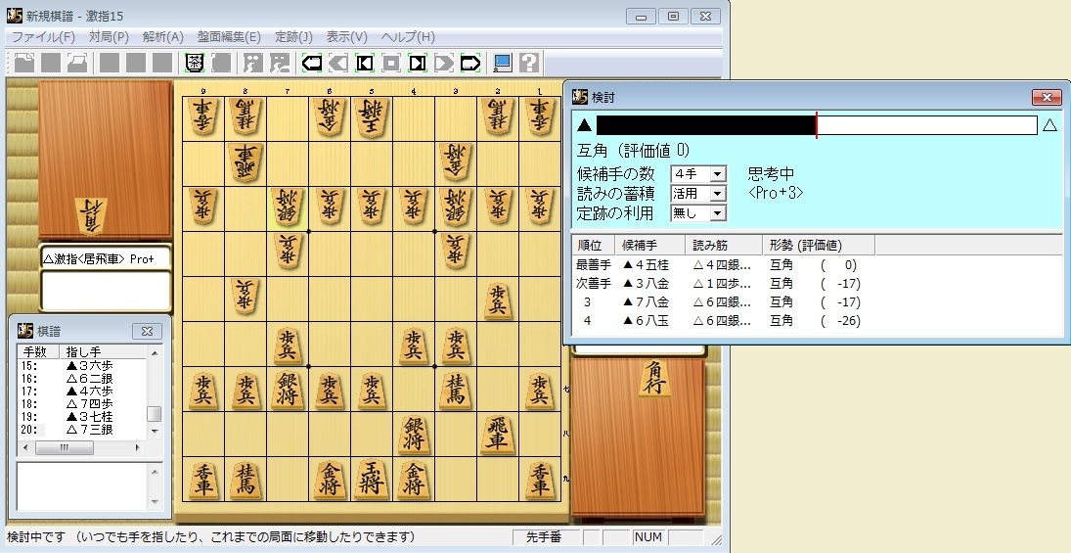Select black's knight on square 3七
Viewport: 1071px width, 553px height.
(455, 390)
